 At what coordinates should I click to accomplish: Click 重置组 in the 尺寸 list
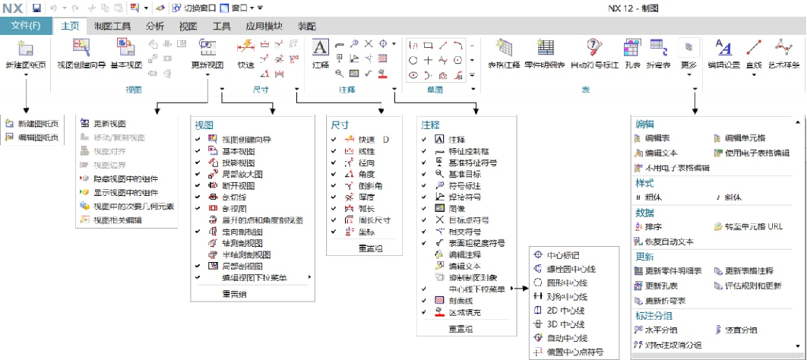371,248
